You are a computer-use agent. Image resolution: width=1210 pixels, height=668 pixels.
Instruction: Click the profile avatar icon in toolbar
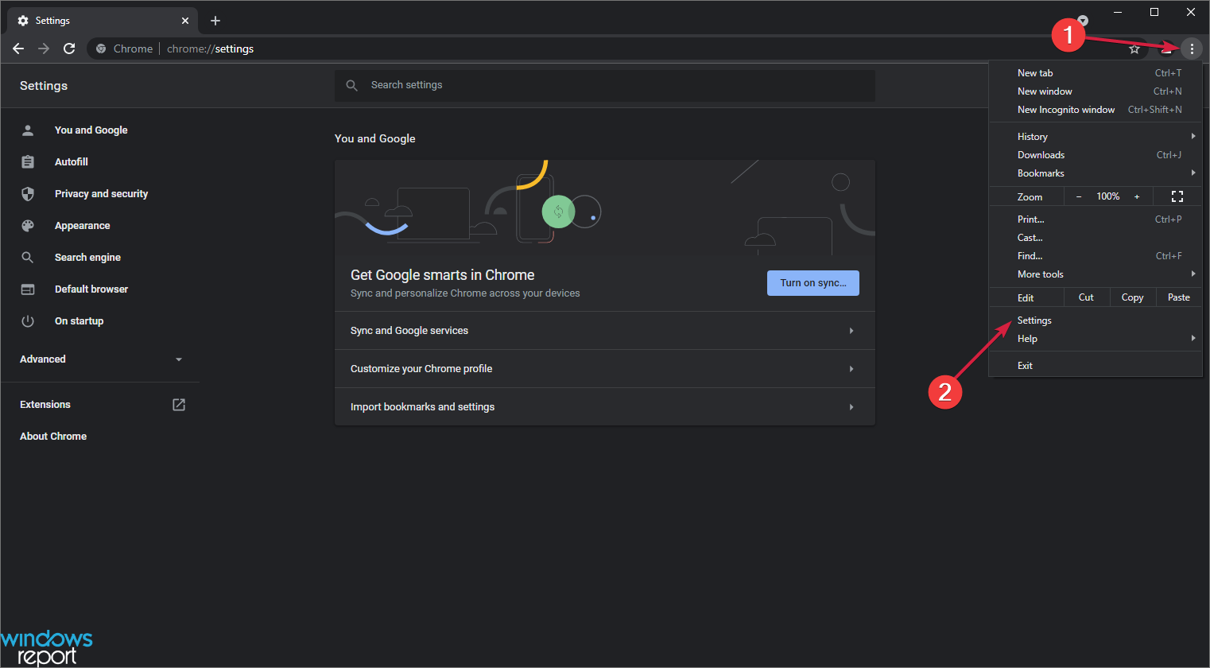click(x=1166, y=49)
